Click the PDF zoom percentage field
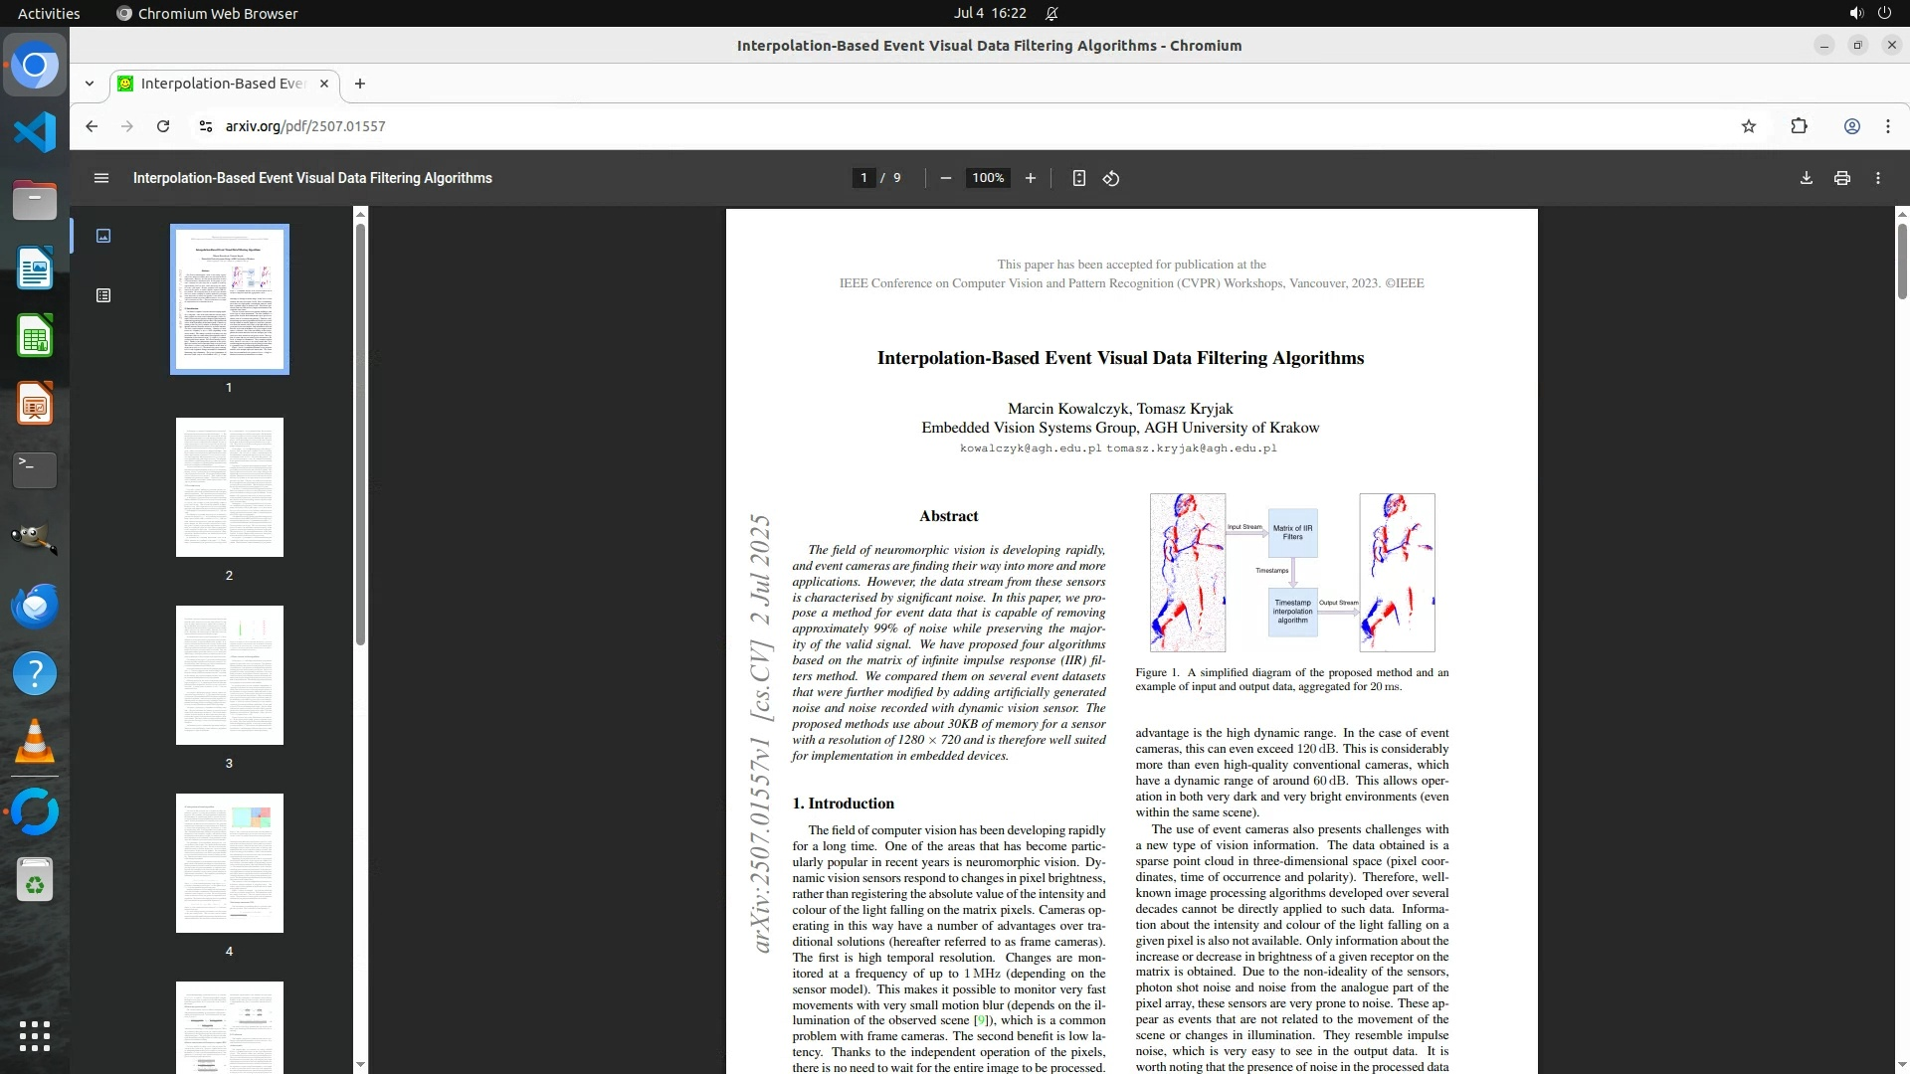Viewport: 1910px width, 1074px height. [x=988, y=178]
